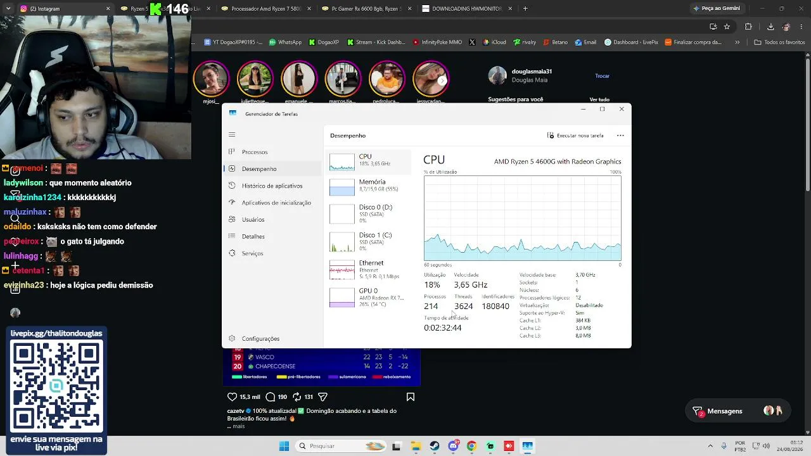Open the X bookmark icon

(x=472, y=42)
